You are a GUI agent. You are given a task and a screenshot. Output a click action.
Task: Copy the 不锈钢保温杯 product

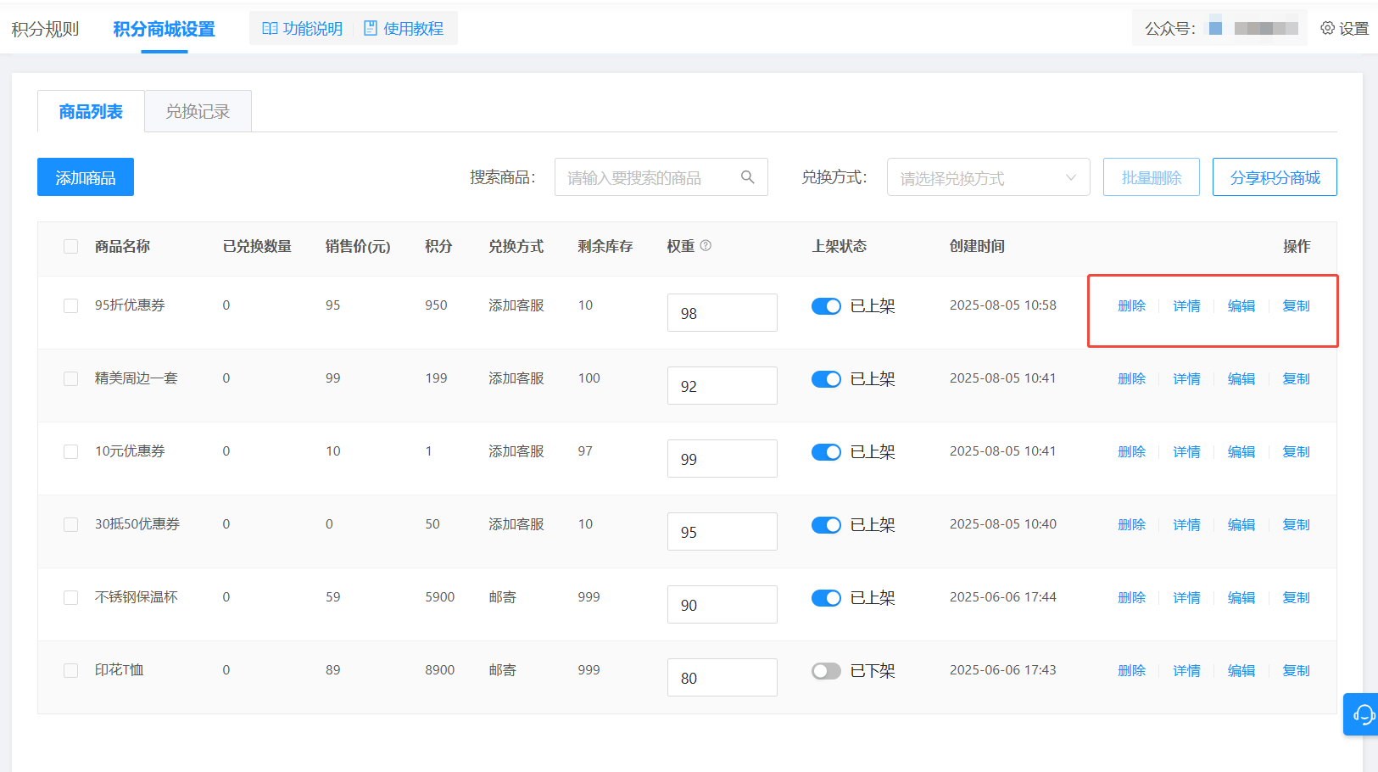click(1296, 598)
